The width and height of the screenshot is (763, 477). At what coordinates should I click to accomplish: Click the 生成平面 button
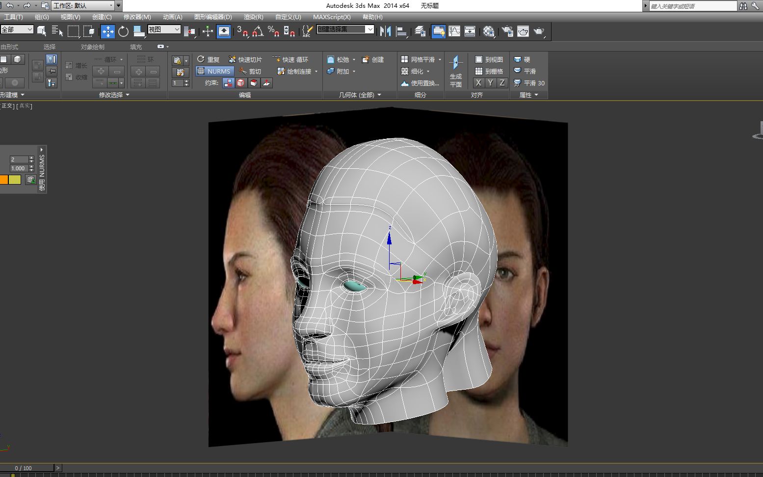[x=456, y=71]
